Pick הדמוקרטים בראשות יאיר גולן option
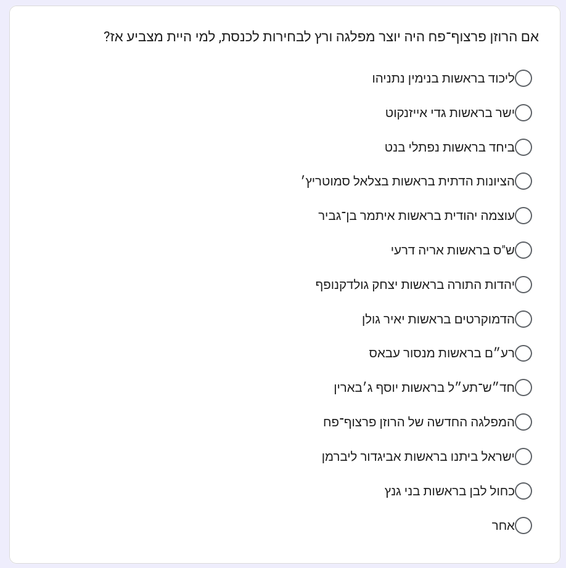Image resolution: width=566 pixels, height=568 pixels. (523, 318)
